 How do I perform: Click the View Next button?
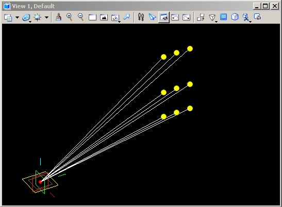tap(186, 18)
